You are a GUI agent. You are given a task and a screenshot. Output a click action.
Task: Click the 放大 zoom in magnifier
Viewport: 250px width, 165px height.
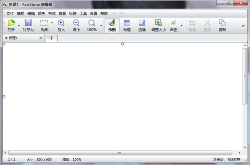[x=61, y=23]
